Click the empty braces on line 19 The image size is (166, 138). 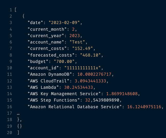coord(19,126)
